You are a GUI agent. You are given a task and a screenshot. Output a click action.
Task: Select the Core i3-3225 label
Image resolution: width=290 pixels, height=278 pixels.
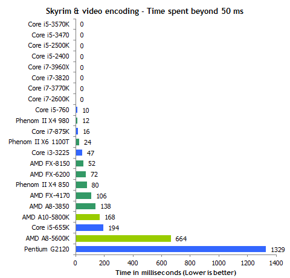pyautogui.click(x=50, y=153)
